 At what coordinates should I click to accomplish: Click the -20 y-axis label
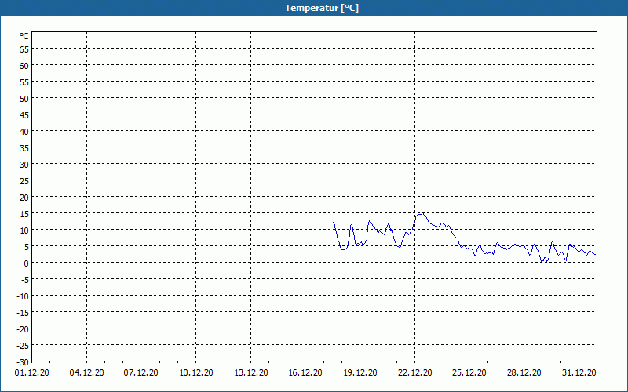23,329
